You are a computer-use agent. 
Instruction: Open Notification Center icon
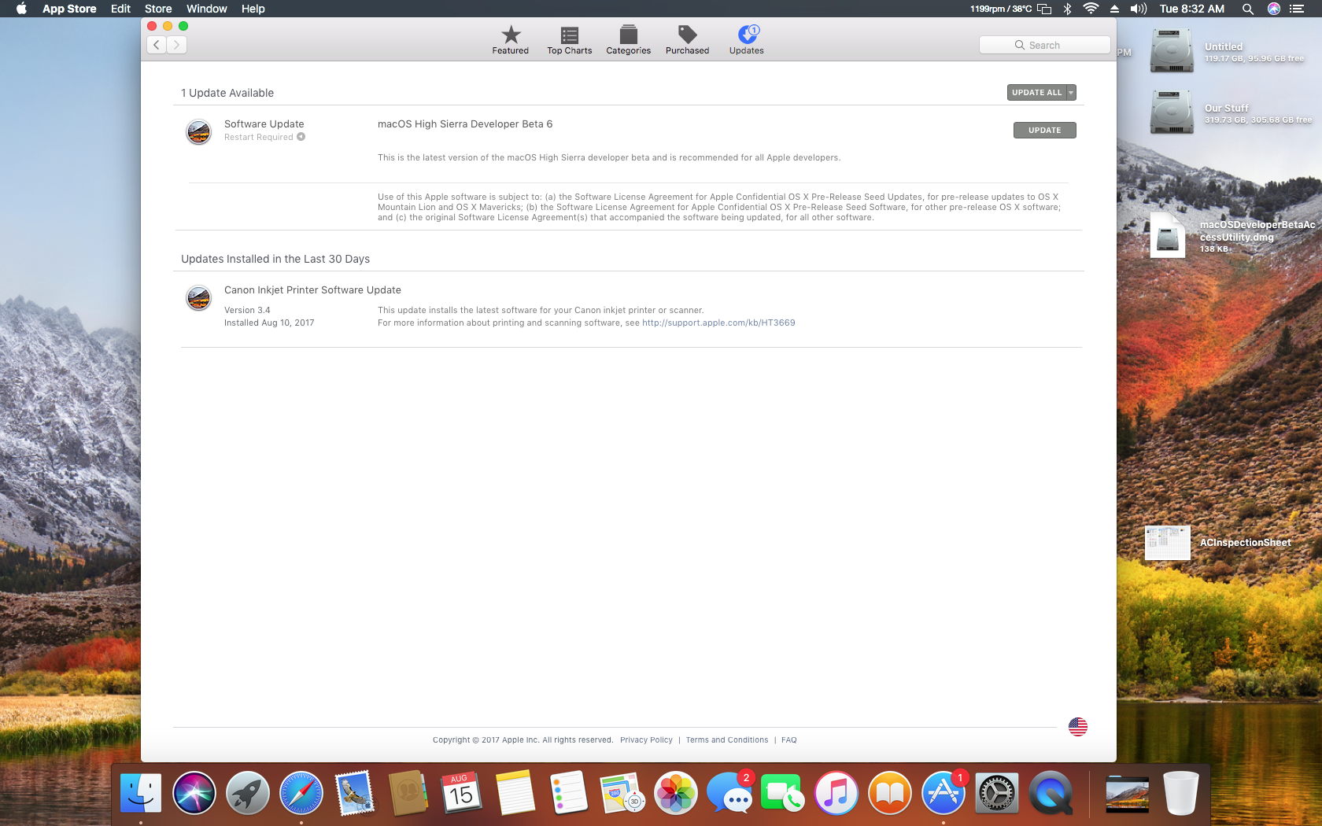coord(1297,9)
